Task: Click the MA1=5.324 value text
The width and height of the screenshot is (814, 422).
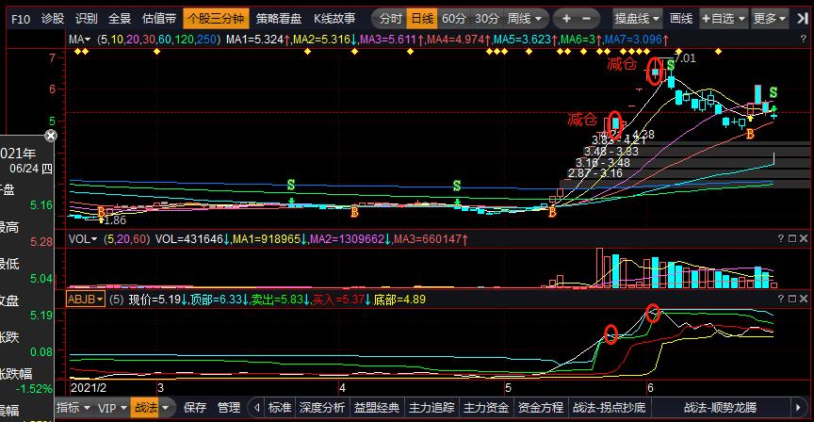Action: [257, 39]
